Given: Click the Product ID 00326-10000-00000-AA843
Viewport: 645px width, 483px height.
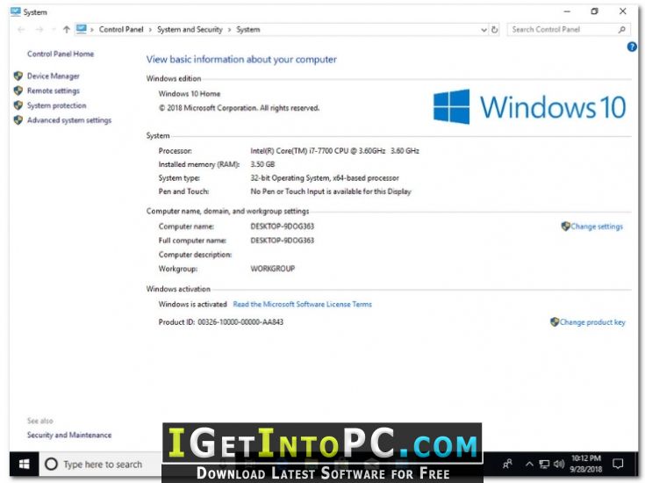Looking at the screenshot, I should point(221,322).
